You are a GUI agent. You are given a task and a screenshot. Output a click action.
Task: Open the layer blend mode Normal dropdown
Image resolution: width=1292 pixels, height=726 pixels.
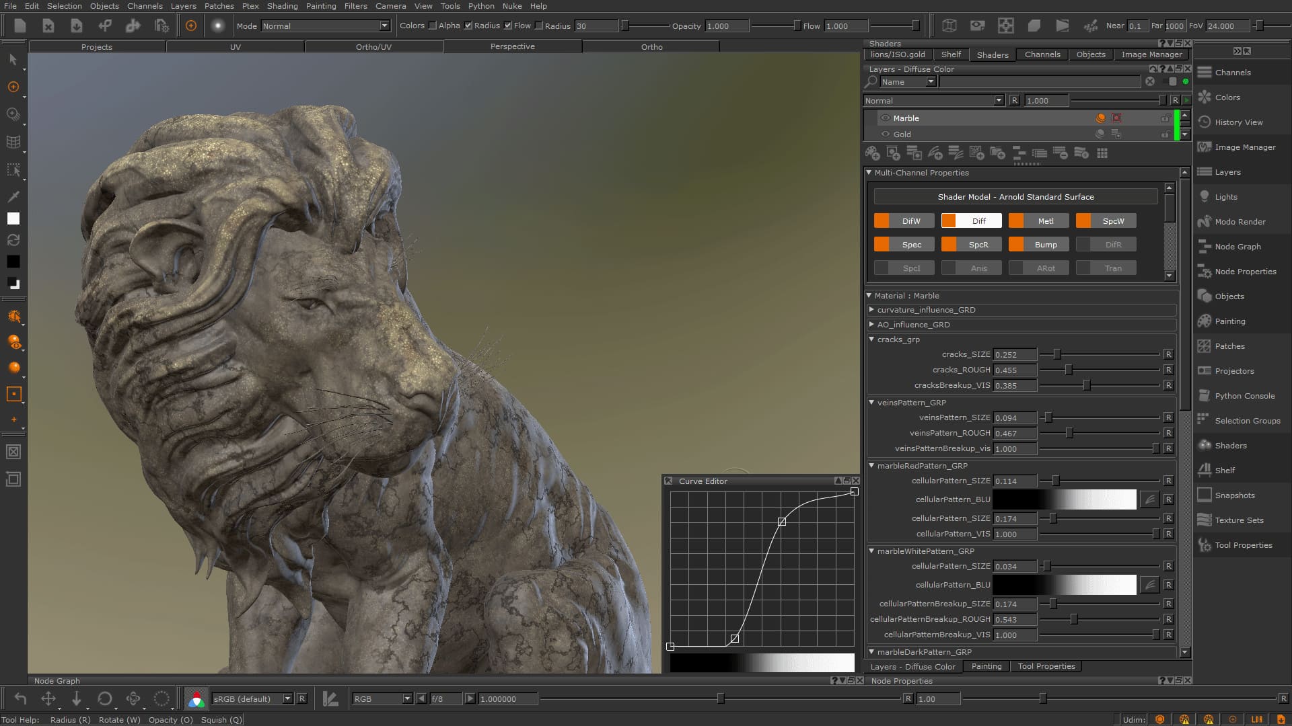[999, 100]
